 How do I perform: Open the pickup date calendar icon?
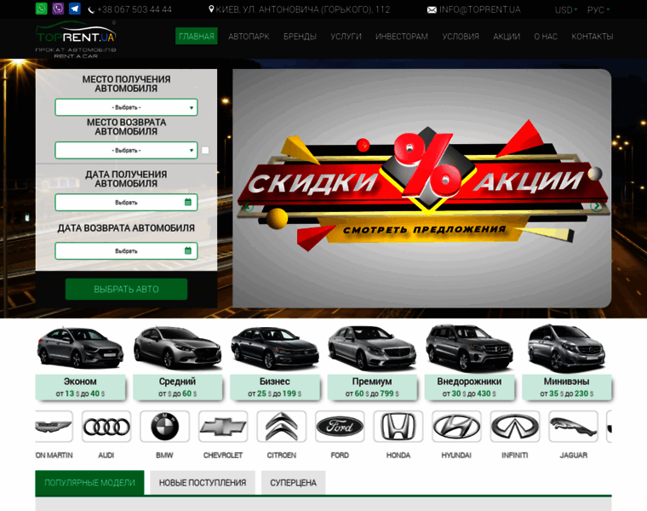click(x=188, y=202)
